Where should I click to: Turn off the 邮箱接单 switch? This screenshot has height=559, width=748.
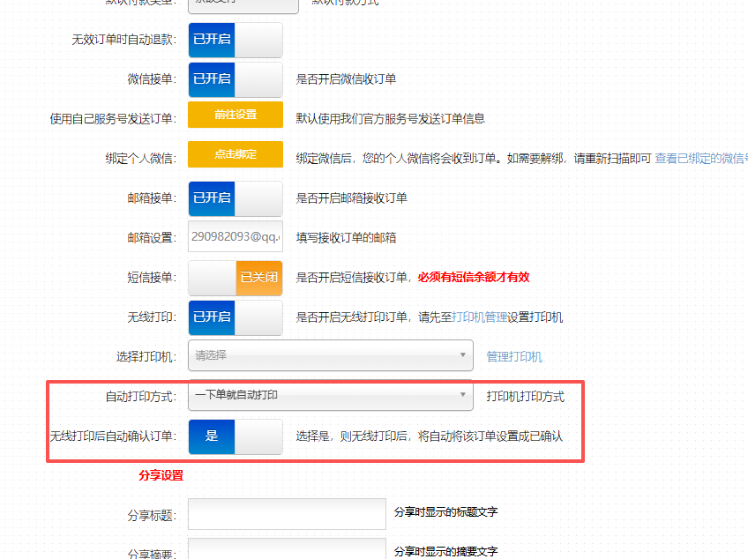[x=236, y=198]
